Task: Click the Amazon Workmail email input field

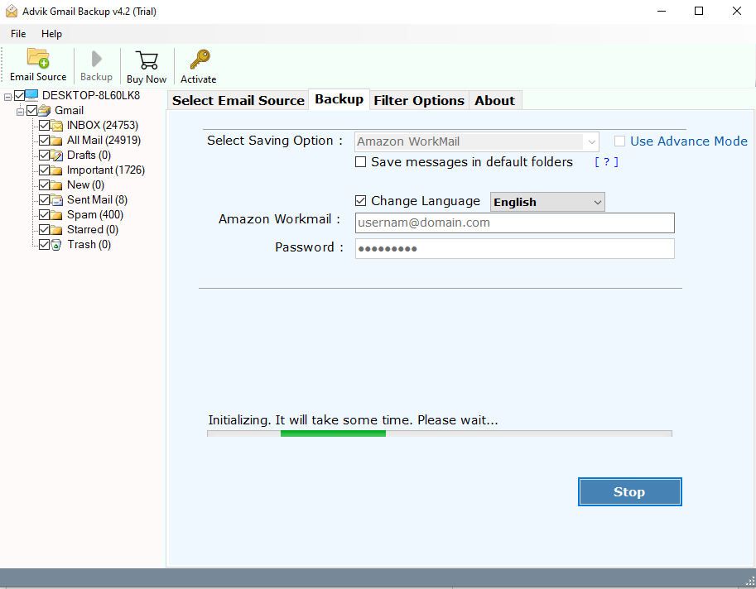Action: tap(514, 223)
